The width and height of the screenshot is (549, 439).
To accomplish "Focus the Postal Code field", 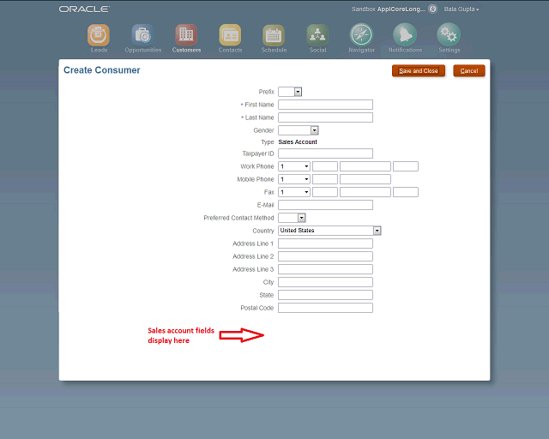I will (x=325, y=308).
